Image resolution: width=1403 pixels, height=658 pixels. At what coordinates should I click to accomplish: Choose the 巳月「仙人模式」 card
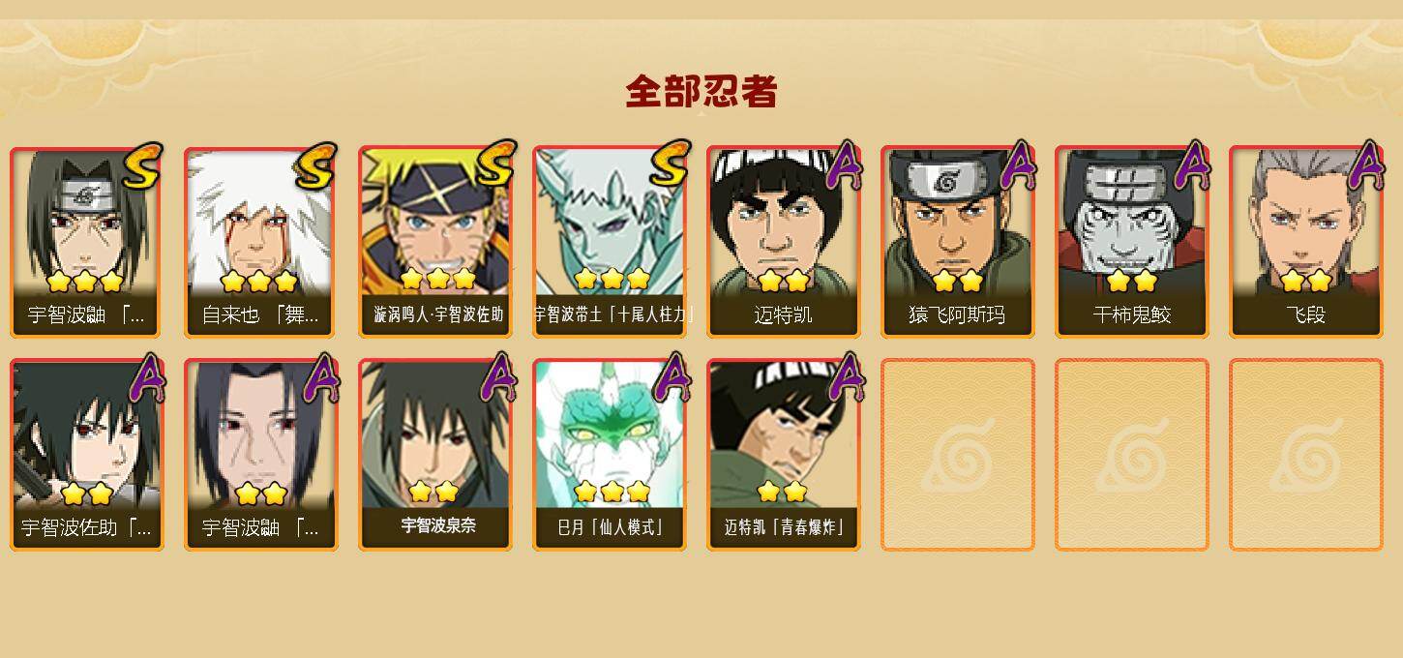[610, 455]
